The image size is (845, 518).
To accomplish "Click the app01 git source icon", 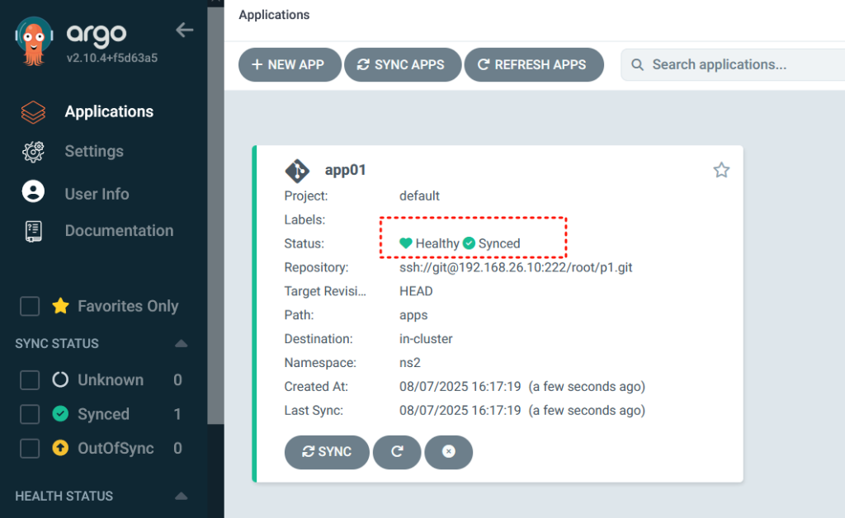I will click(x=297, y=171).
